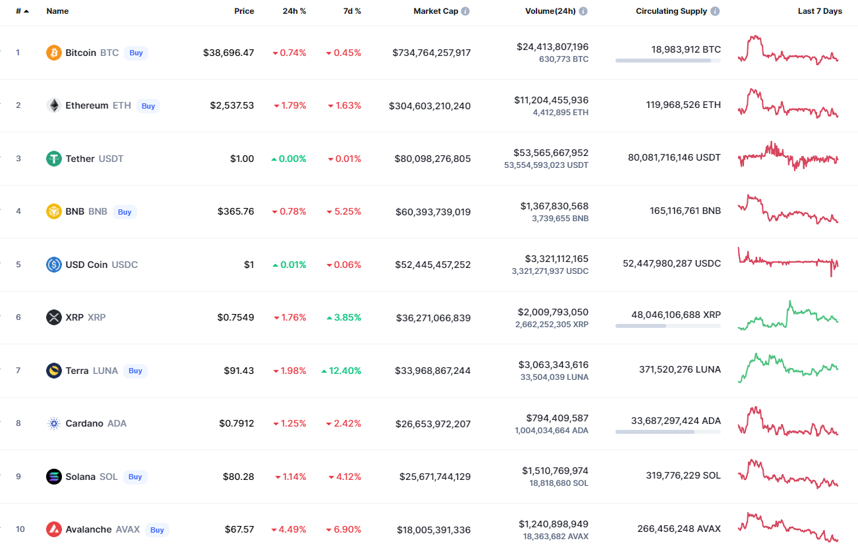Click the BNB coin logo icon
Screen dimensions: 858x553
pos(54,211)
